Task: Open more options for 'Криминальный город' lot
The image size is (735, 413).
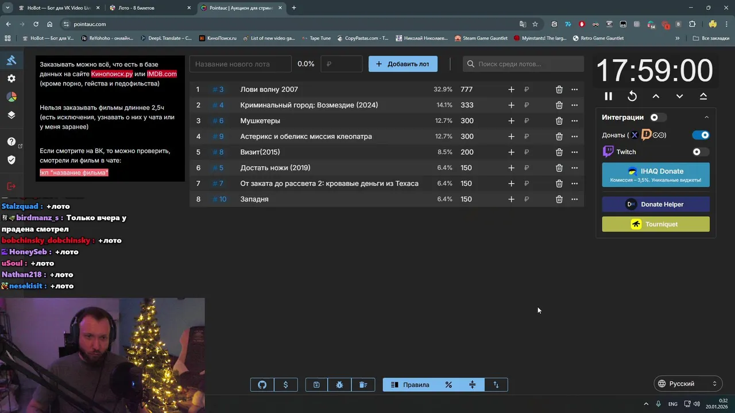Action: (x=574, y=105)
